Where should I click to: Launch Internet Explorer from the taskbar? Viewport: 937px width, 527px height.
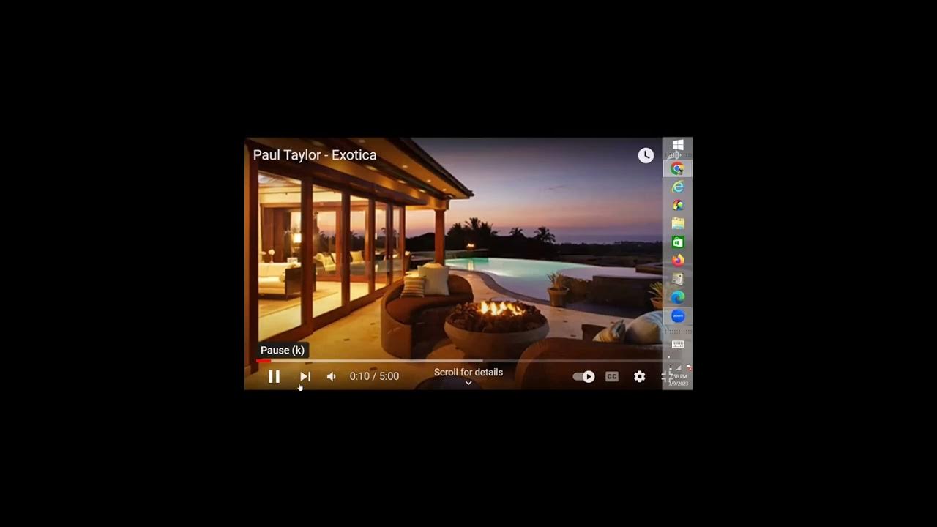(678, 187)
